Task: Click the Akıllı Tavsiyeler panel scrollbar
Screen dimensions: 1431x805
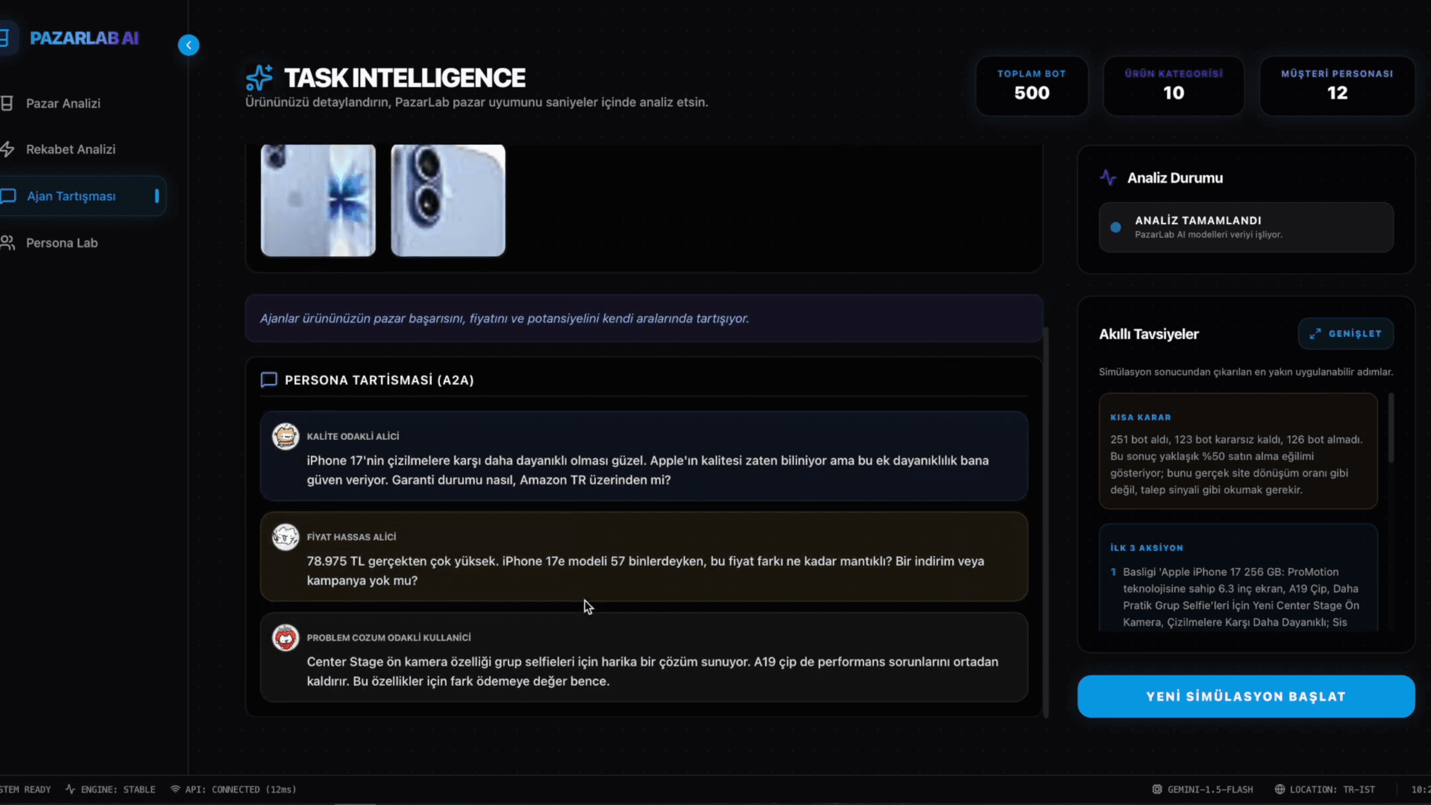Action: point(1391,428)
